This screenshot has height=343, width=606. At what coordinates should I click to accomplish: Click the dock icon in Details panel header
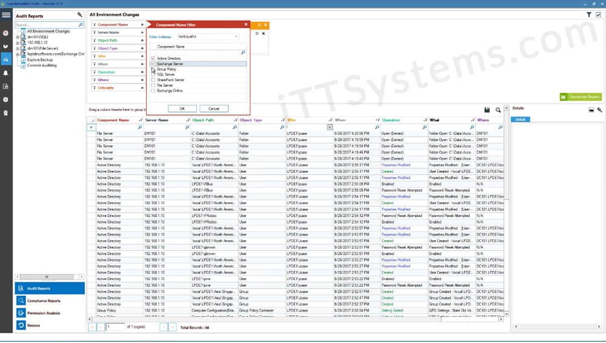[x=591, y=110]
